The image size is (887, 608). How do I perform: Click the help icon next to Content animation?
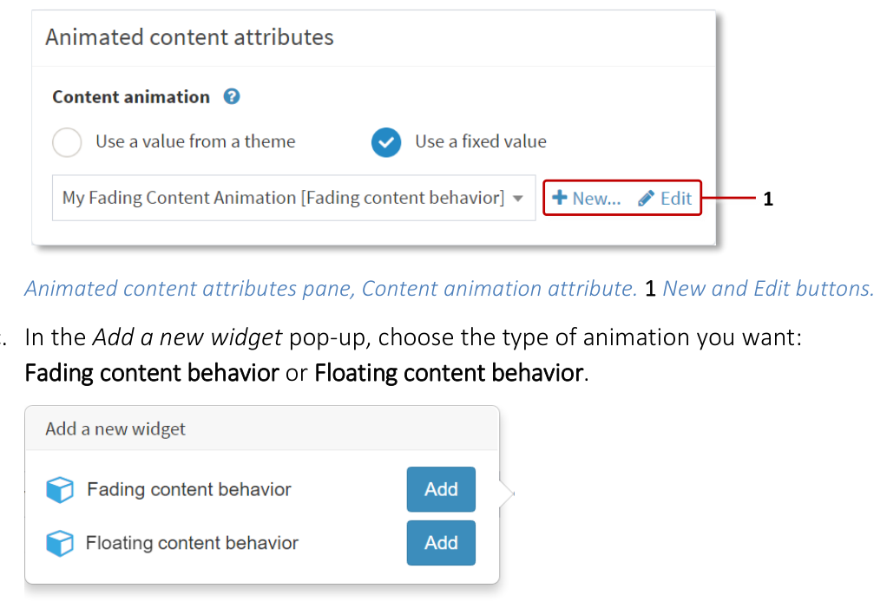pyautogui.click(x=231, y=96)
